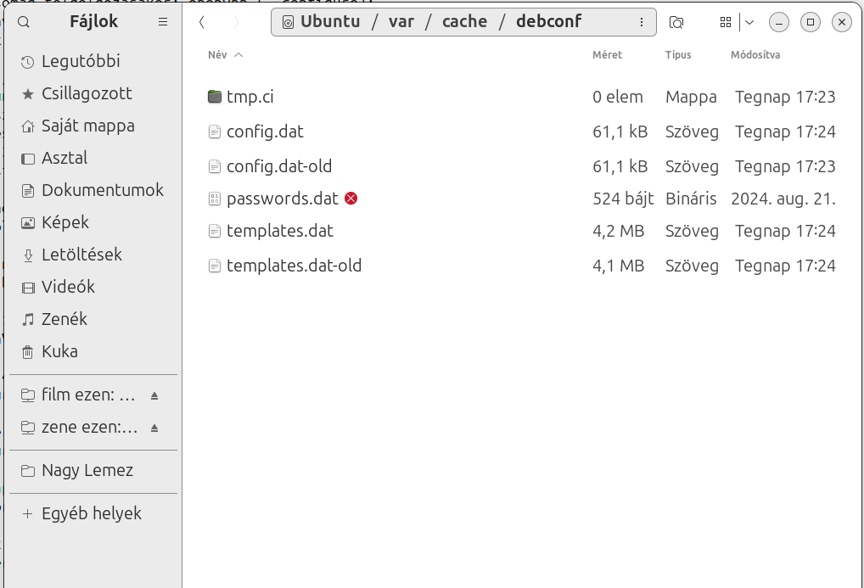Open the Kuka trash location
The height and width of the screenshot is (588, 864).
[59, 351]
